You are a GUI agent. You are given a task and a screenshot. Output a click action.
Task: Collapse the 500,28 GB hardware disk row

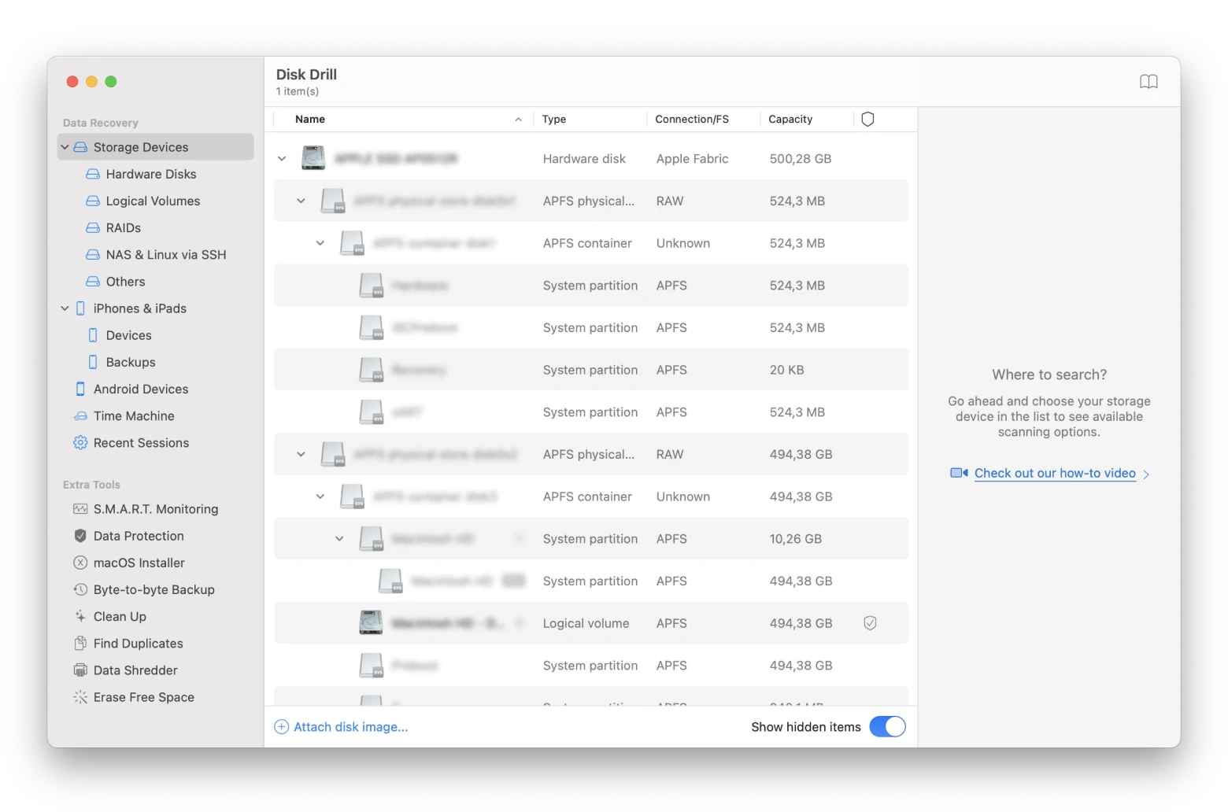(x=282, y=159)
